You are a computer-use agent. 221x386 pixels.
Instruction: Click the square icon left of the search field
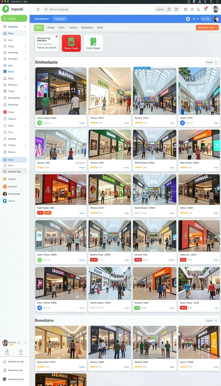[x=38, y=9]
